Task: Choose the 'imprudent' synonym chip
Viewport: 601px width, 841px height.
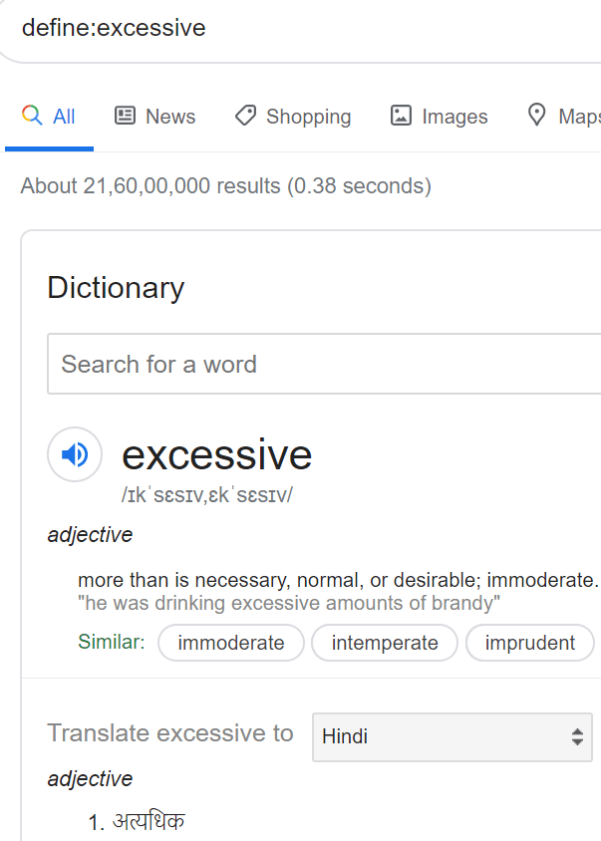Action: (529, 643)
